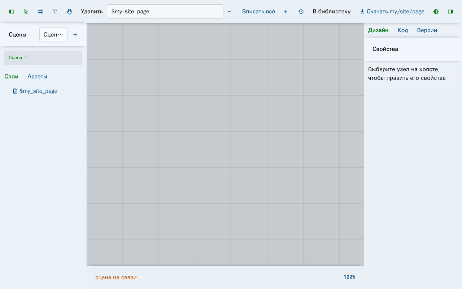
Task: Click the Свойства panel header
Action: click(x=413, y=49)
